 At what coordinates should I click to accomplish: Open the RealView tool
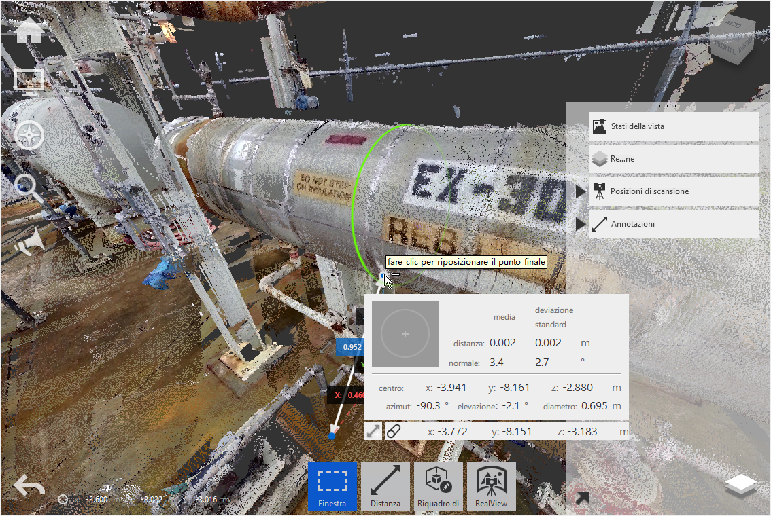pyautogui.click(x=491, y=486)
